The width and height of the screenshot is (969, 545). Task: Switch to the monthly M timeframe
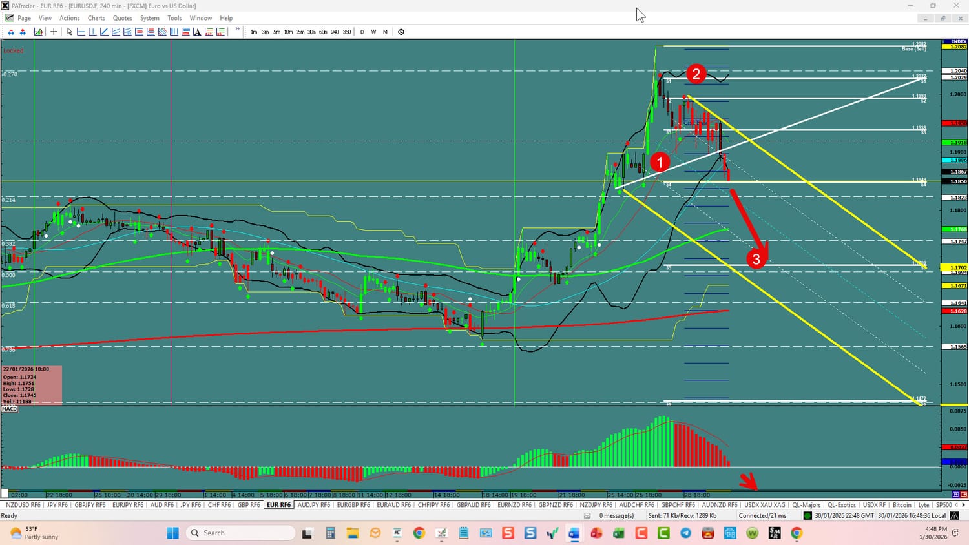[x=385, y=32]
